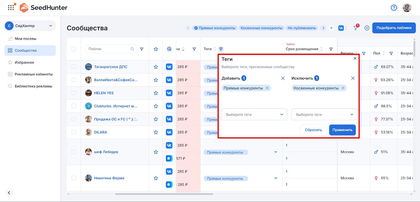Star the Таганрогское ДПС community

click(156, 67)
